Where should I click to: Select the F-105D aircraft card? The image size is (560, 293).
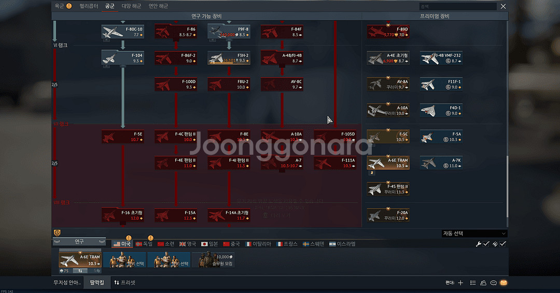click(x=335, y=137)
